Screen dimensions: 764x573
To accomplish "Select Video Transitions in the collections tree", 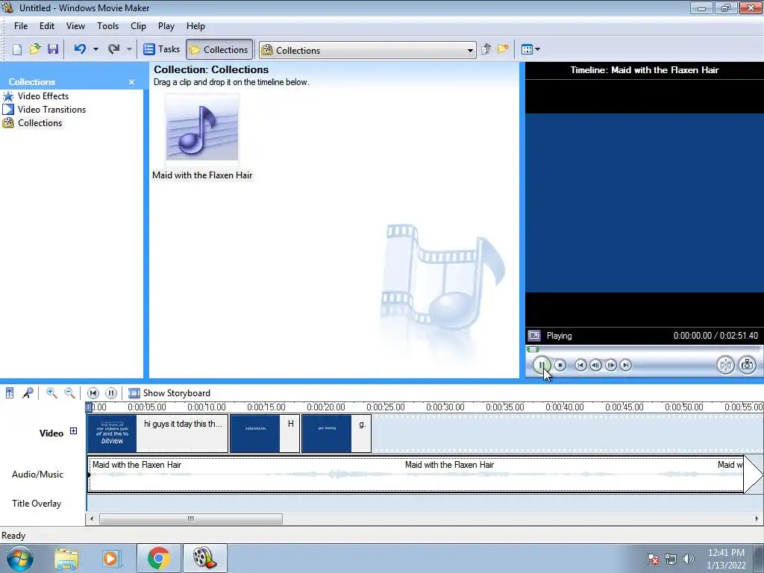I will 51,110.
